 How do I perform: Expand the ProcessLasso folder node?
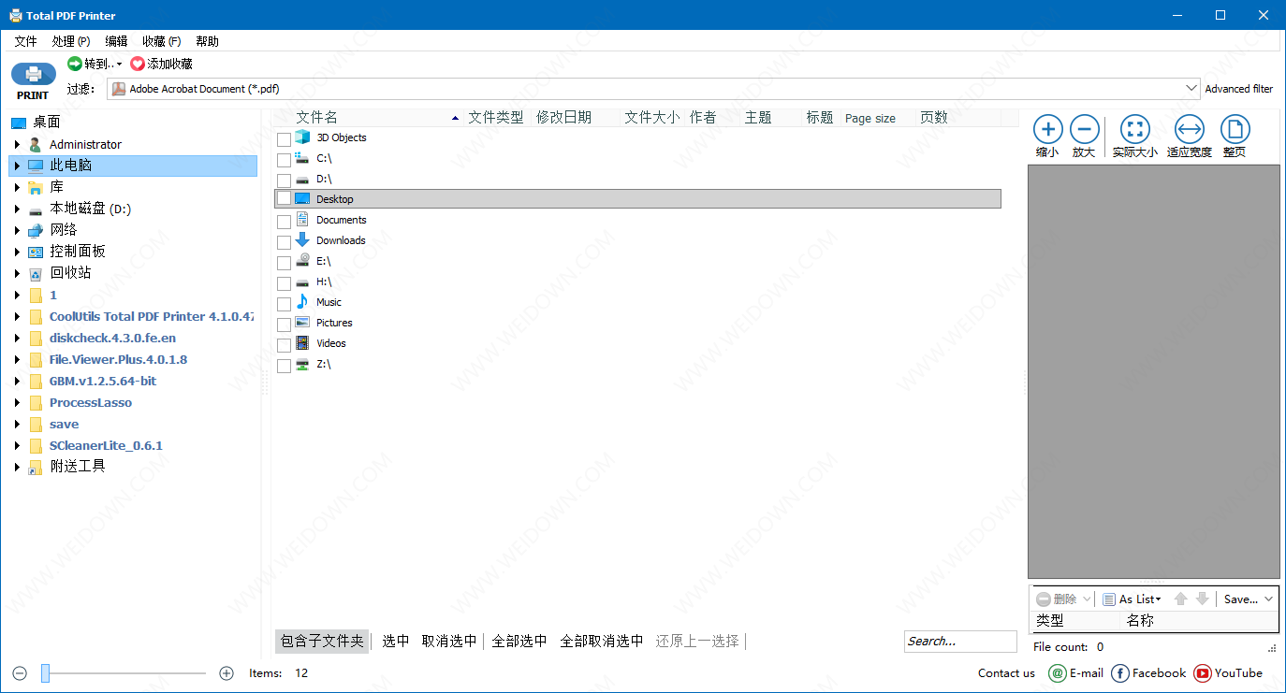(x=17, y=403)
